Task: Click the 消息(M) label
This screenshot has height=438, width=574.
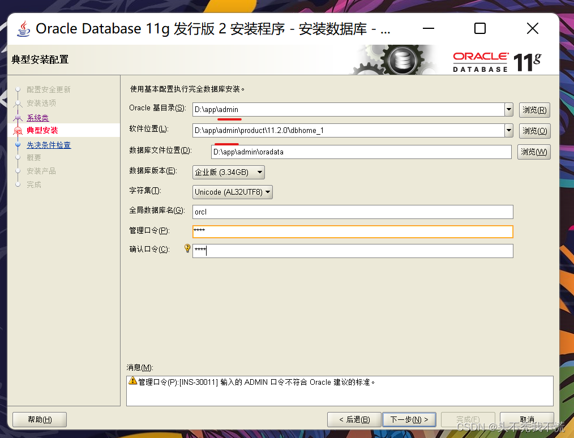Action: [x=139, y=367]
